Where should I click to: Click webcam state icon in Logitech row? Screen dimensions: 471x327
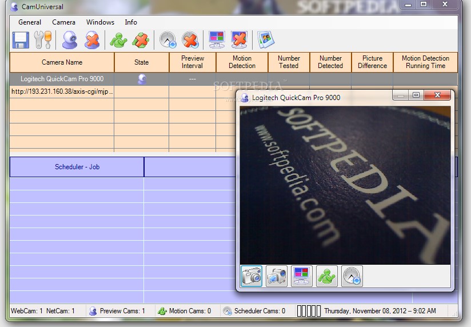coord(142,79)
